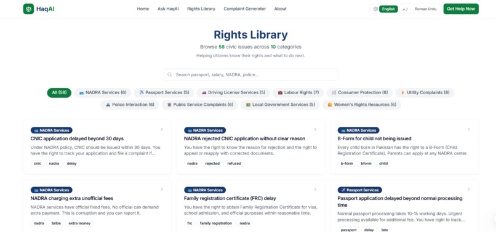
Task: Click the 'rejected' tag
Action: point(212,164)
